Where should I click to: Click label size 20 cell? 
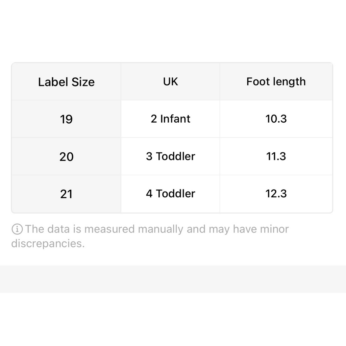(x=66, y=156)
